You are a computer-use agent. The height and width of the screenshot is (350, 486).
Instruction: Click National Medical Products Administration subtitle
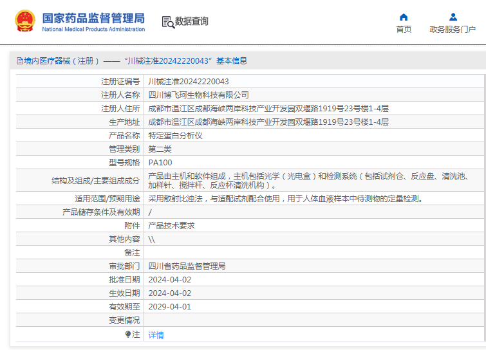pyautogui.click(x=93, y=29)
